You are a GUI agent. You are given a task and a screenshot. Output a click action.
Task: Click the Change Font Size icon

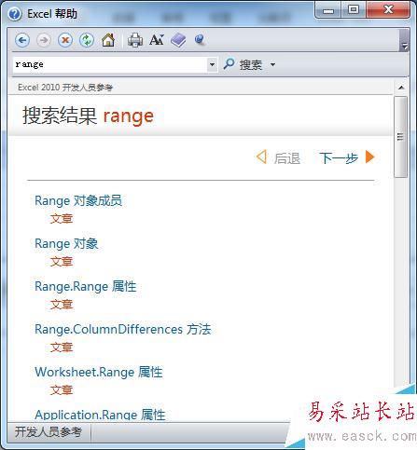(x=157, y=40)
